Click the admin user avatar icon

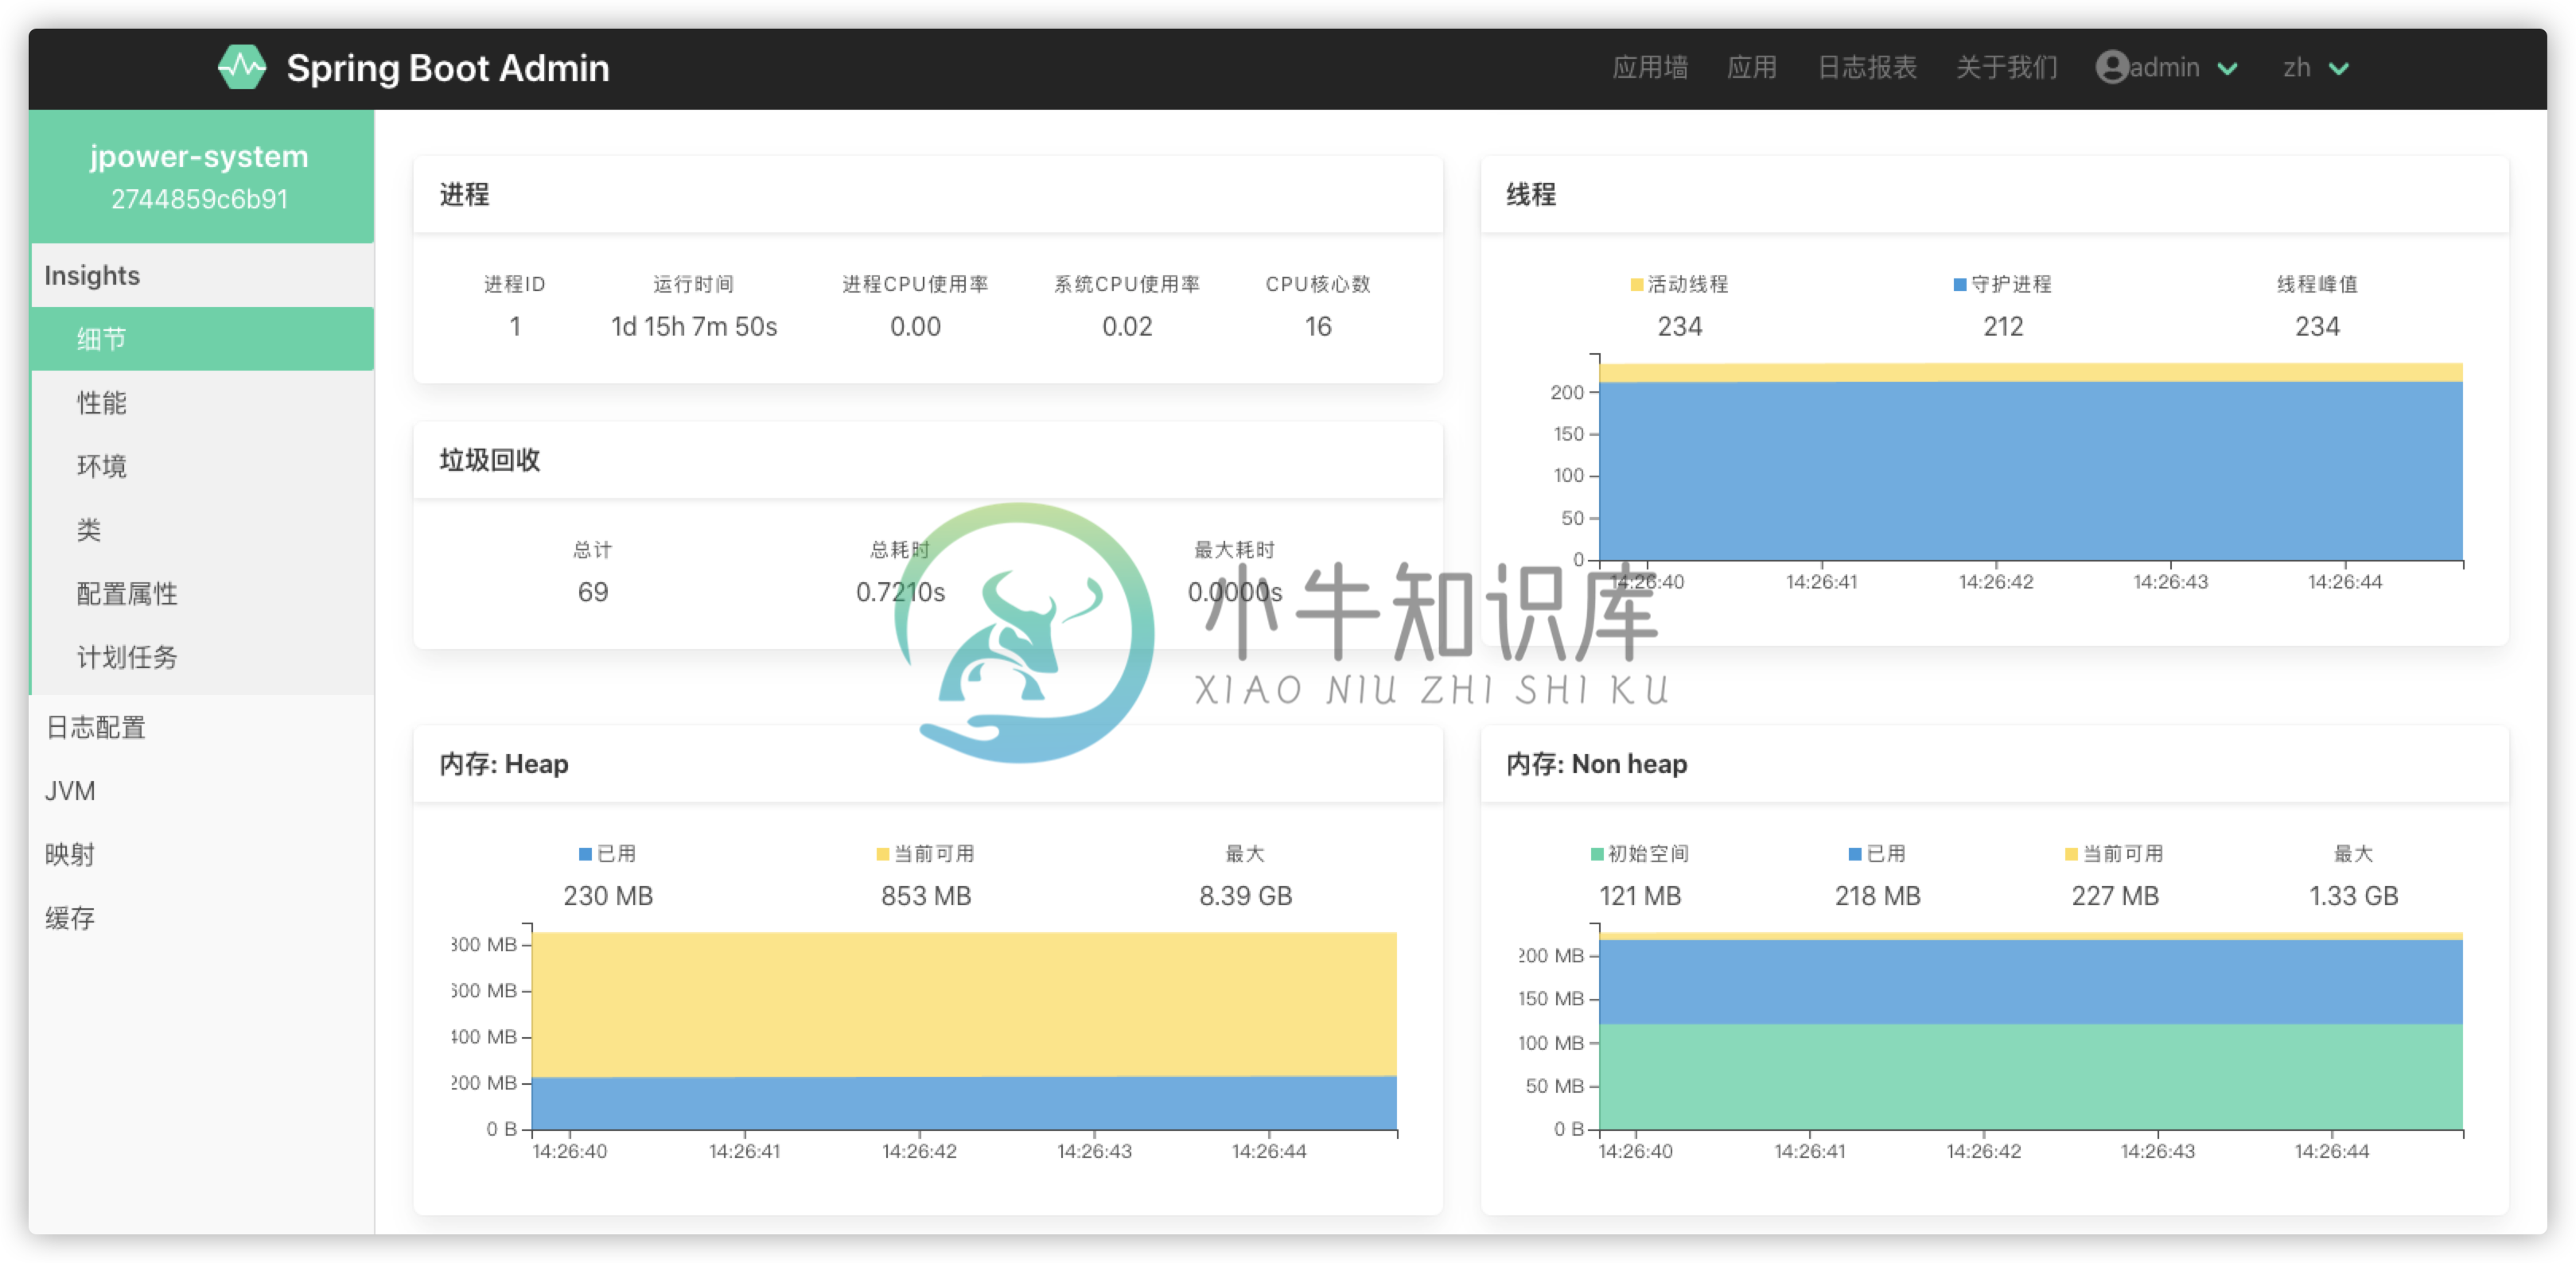[2111, 67]
